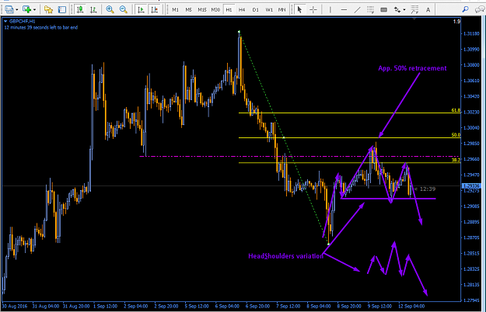Click the 1.31180 price scale label
Image resolution: width=486 pixels, height=312 pixels.
(471, 33)
